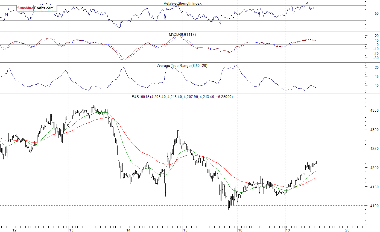Image resolution: width=380 pixels, height=232 pixels.
Task: Click the 4350 price axis label
Action: (374, 111)
